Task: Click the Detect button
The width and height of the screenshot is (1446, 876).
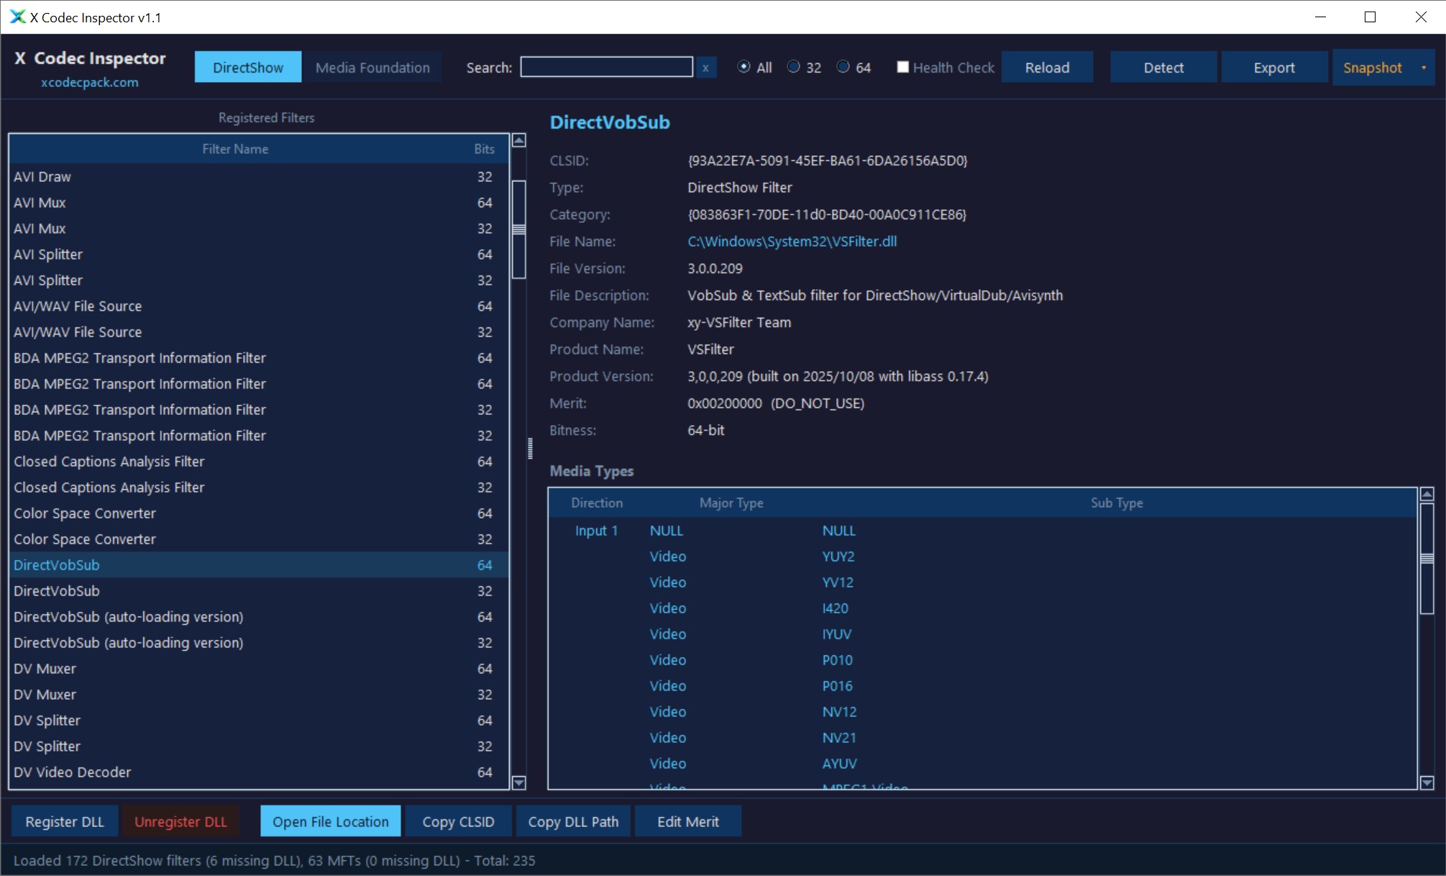Action: [1163, 67]
